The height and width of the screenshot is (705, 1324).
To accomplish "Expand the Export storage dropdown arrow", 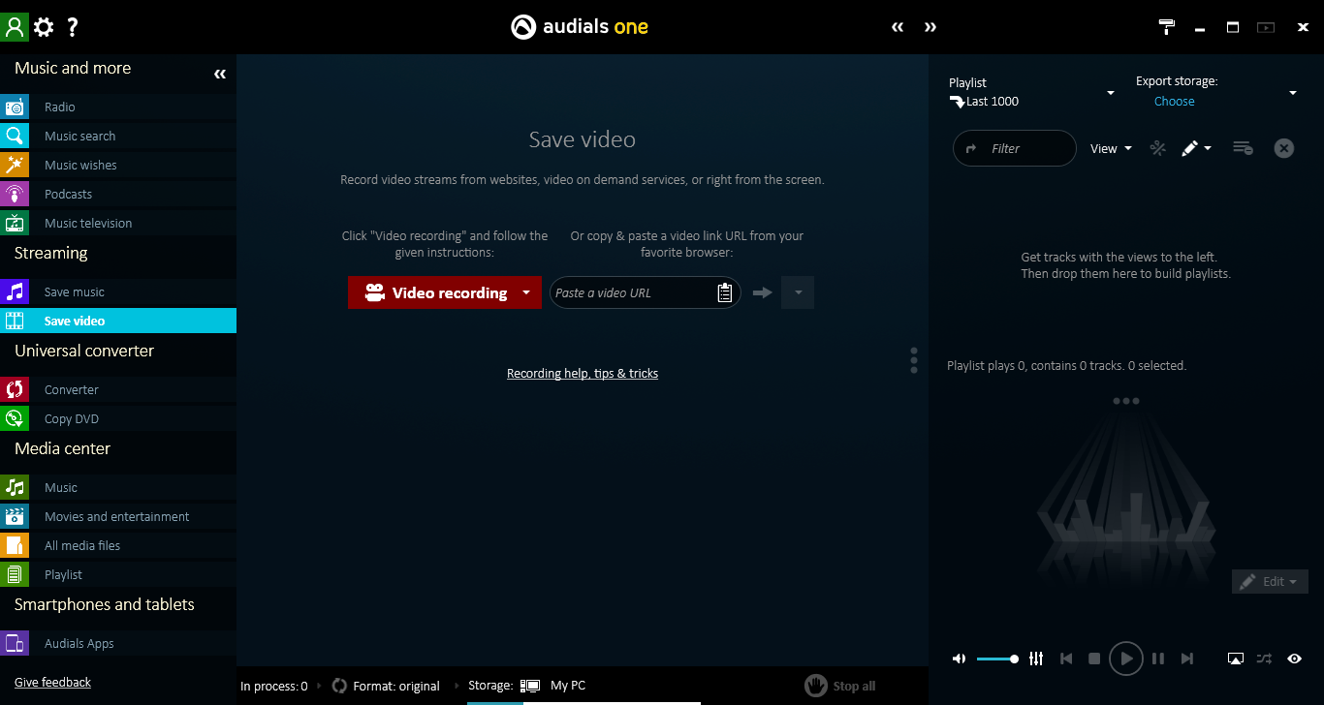I will pyautogui.click(x=1292, y=93).
